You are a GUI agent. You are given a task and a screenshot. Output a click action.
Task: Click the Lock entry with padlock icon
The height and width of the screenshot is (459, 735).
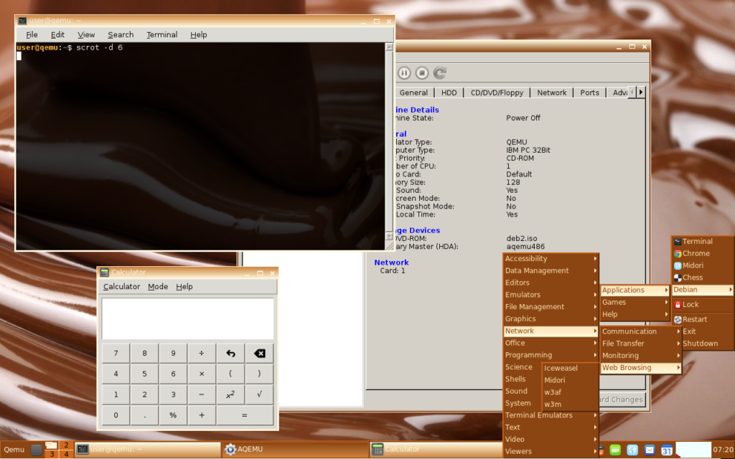690,304
